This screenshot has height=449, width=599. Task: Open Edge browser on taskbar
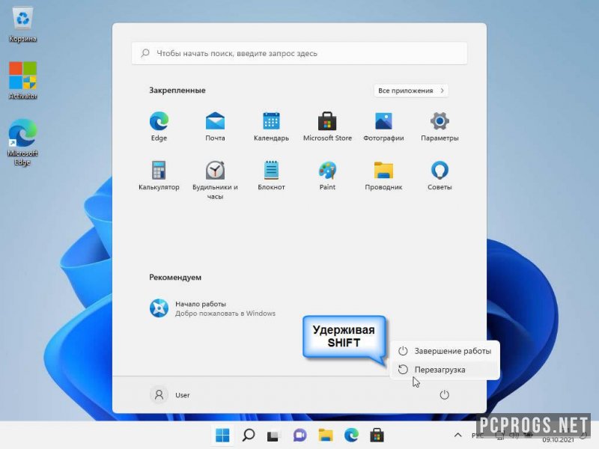click(351, 435)
